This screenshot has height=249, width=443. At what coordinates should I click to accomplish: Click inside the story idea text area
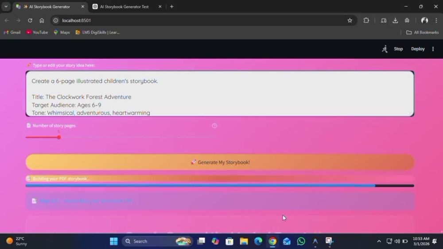pos(220,94)
